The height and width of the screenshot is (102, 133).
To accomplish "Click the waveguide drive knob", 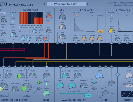I will (x=72, y=86).
